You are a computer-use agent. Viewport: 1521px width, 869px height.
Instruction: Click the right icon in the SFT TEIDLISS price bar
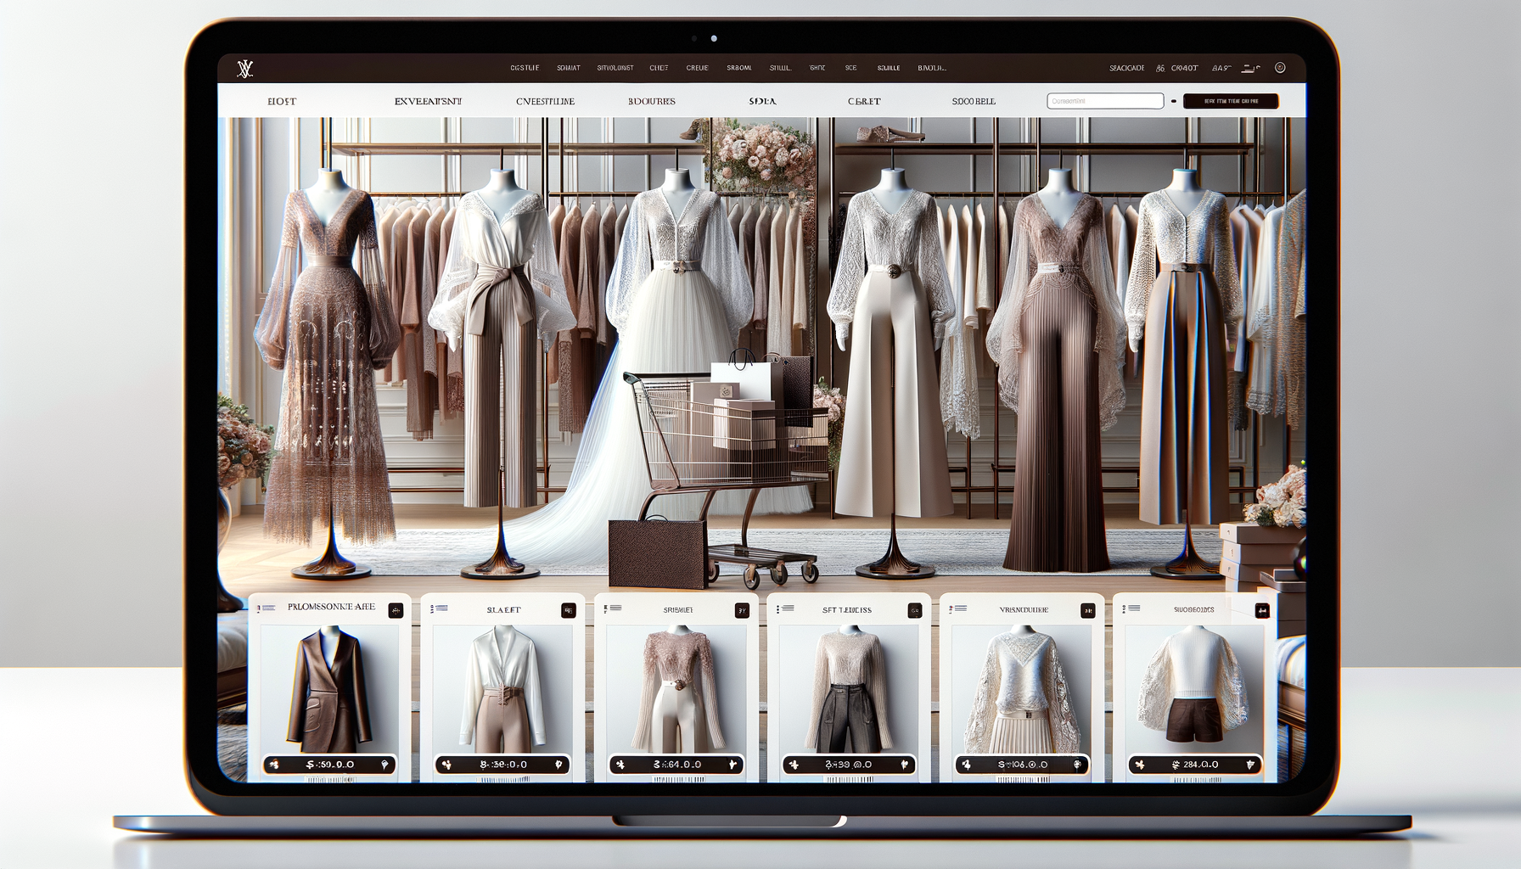point(905,765)
